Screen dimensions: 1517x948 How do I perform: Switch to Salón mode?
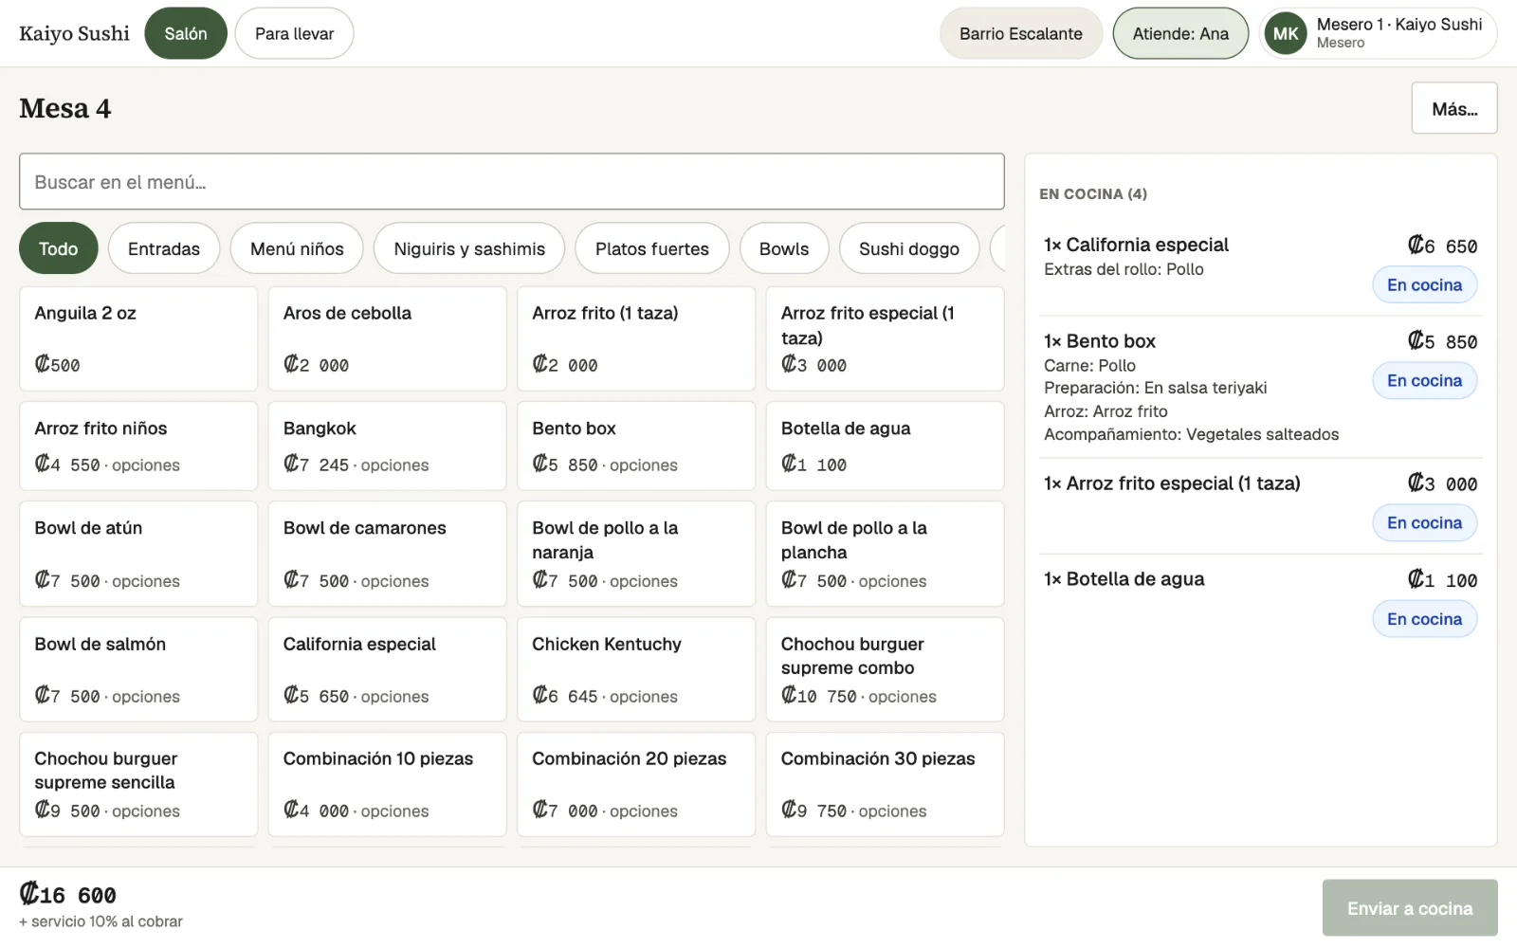[186, 33]
